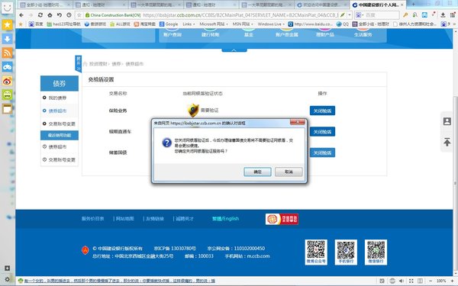This screenshot has height=286, width=458.
Task: Expand the Windows Live bookmark folder
Action: (x=271, y=24)
